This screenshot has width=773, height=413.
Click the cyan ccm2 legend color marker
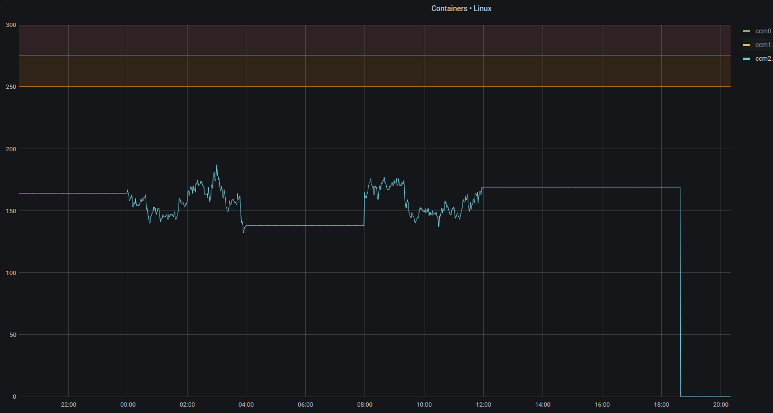[x=747, y=59]
